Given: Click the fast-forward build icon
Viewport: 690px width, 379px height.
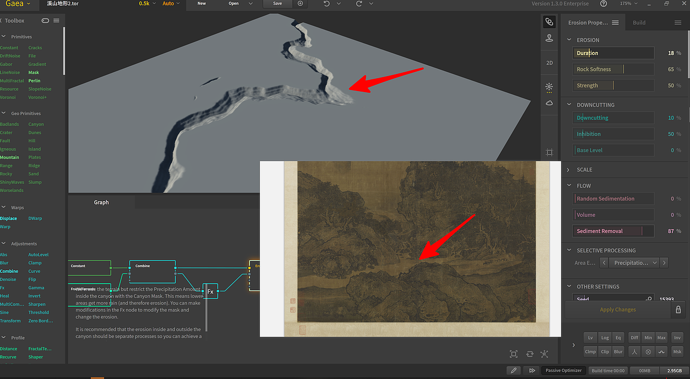Looking at the screenshot, I should 532,370.
